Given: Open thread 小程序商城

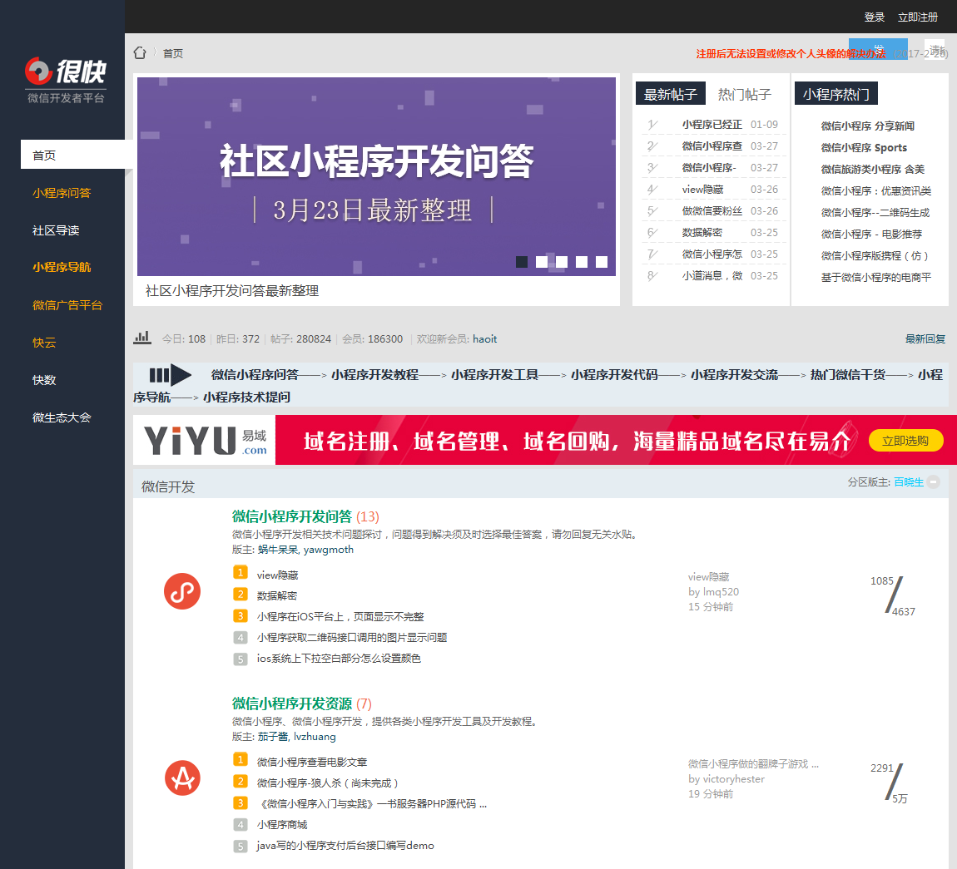Looking at the screenshot, I should (282, 824).
